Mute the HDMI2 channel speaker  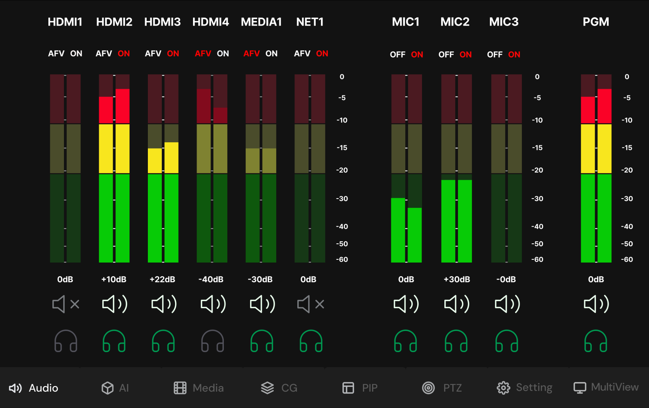(x=115, y=304)
